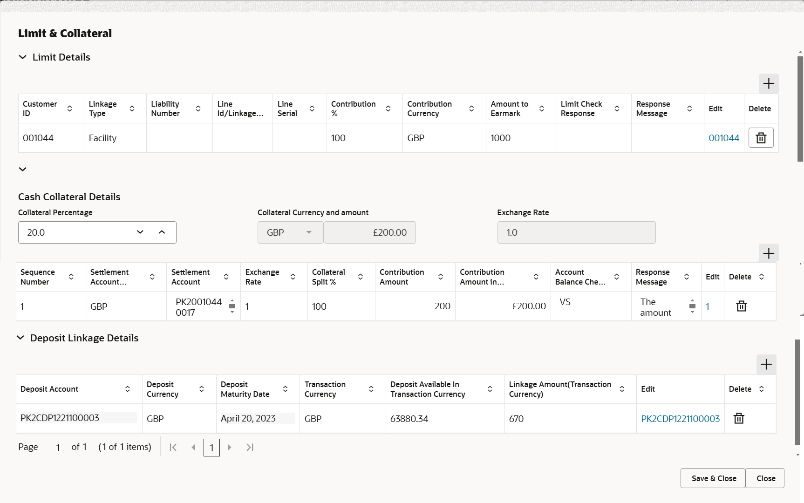Add a new row to Limit Details
Image resolution: width=804 pixels, height=503 pixels.
(x=769, y=84)
